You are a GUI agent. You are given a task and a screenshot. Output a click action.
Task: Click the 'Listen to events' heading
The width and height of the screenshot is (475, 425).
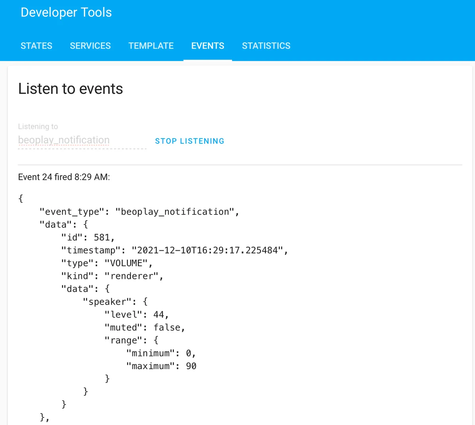pos(70,89)
